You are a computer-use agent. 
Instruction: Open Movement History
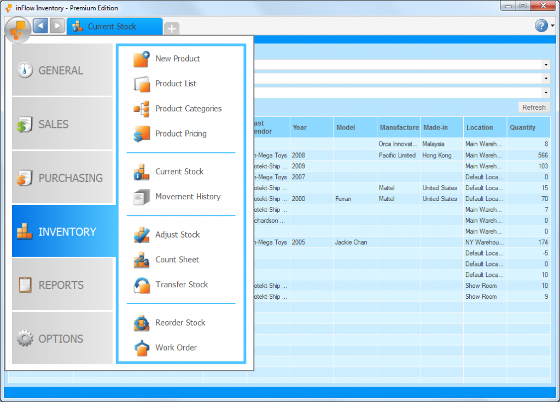[x=141, y=196]
